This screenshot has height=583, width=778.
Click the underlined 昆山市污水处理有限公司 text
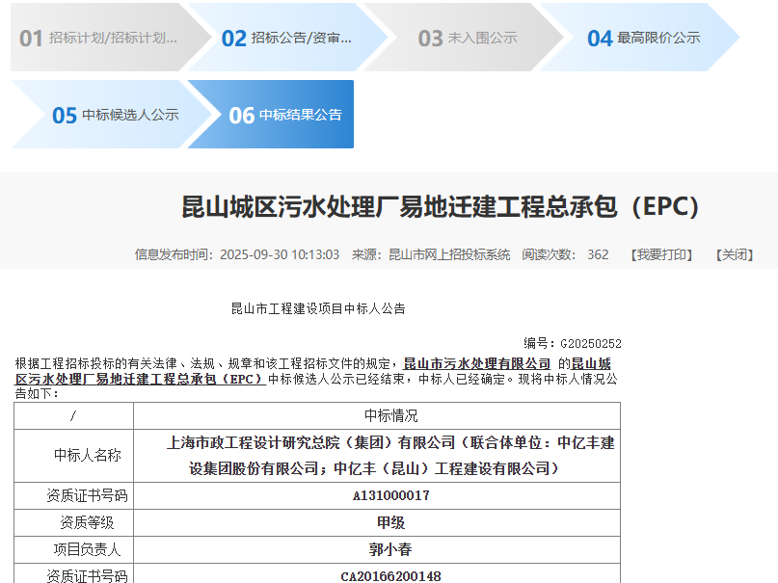[476, 363]
